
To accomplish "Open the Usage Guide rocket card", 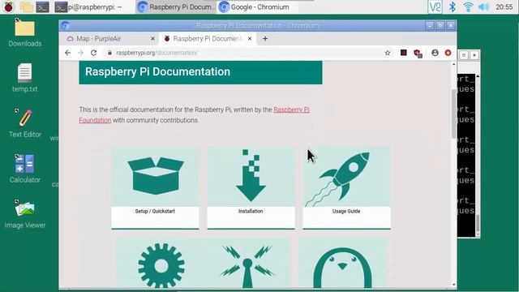I will [346, 187].
